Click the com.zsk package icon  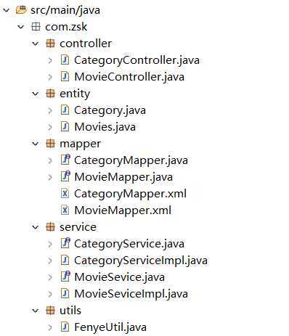click(36, 27)
